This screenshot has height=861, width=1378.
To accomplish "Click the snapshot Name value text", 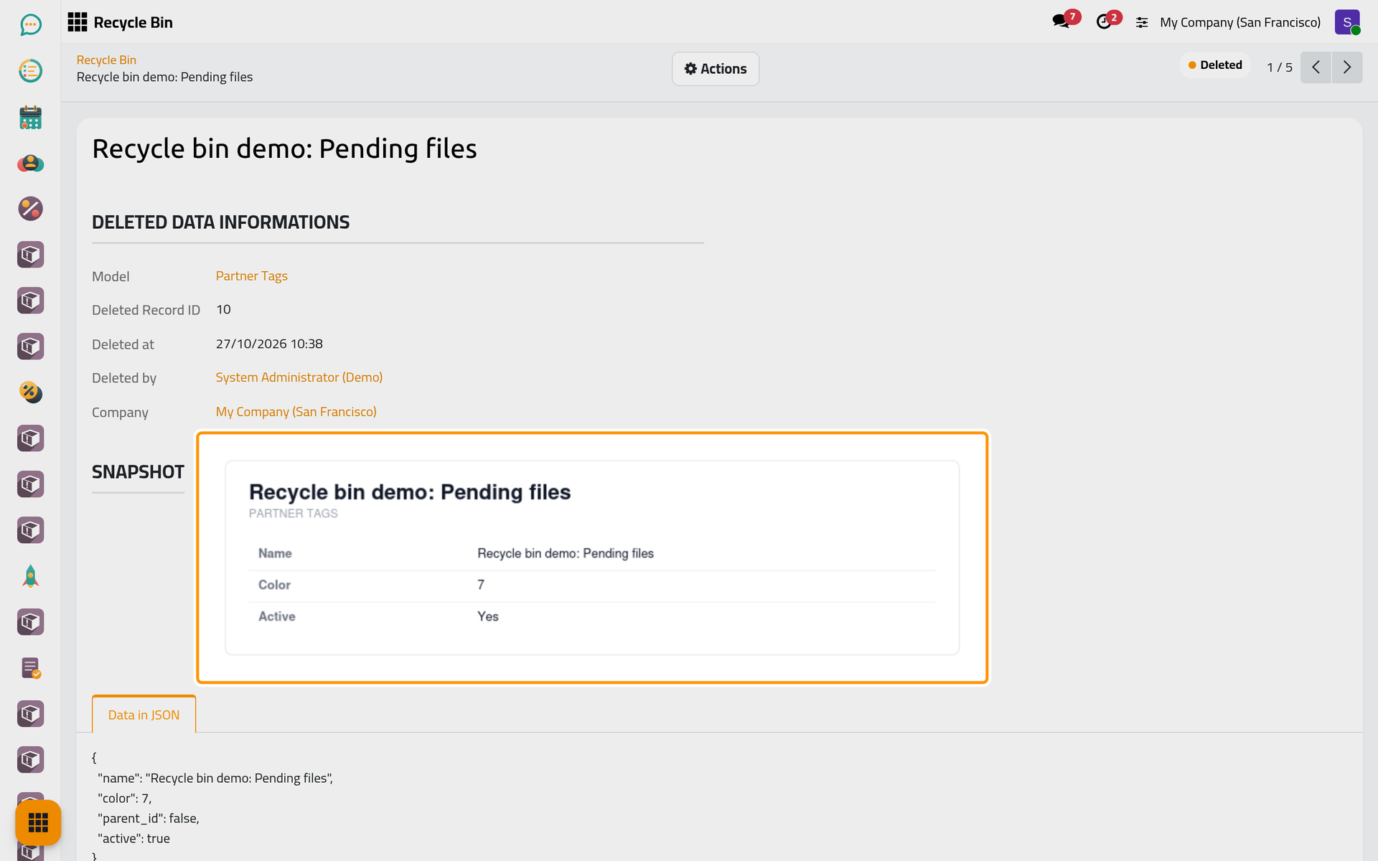I will click(566, 553).
